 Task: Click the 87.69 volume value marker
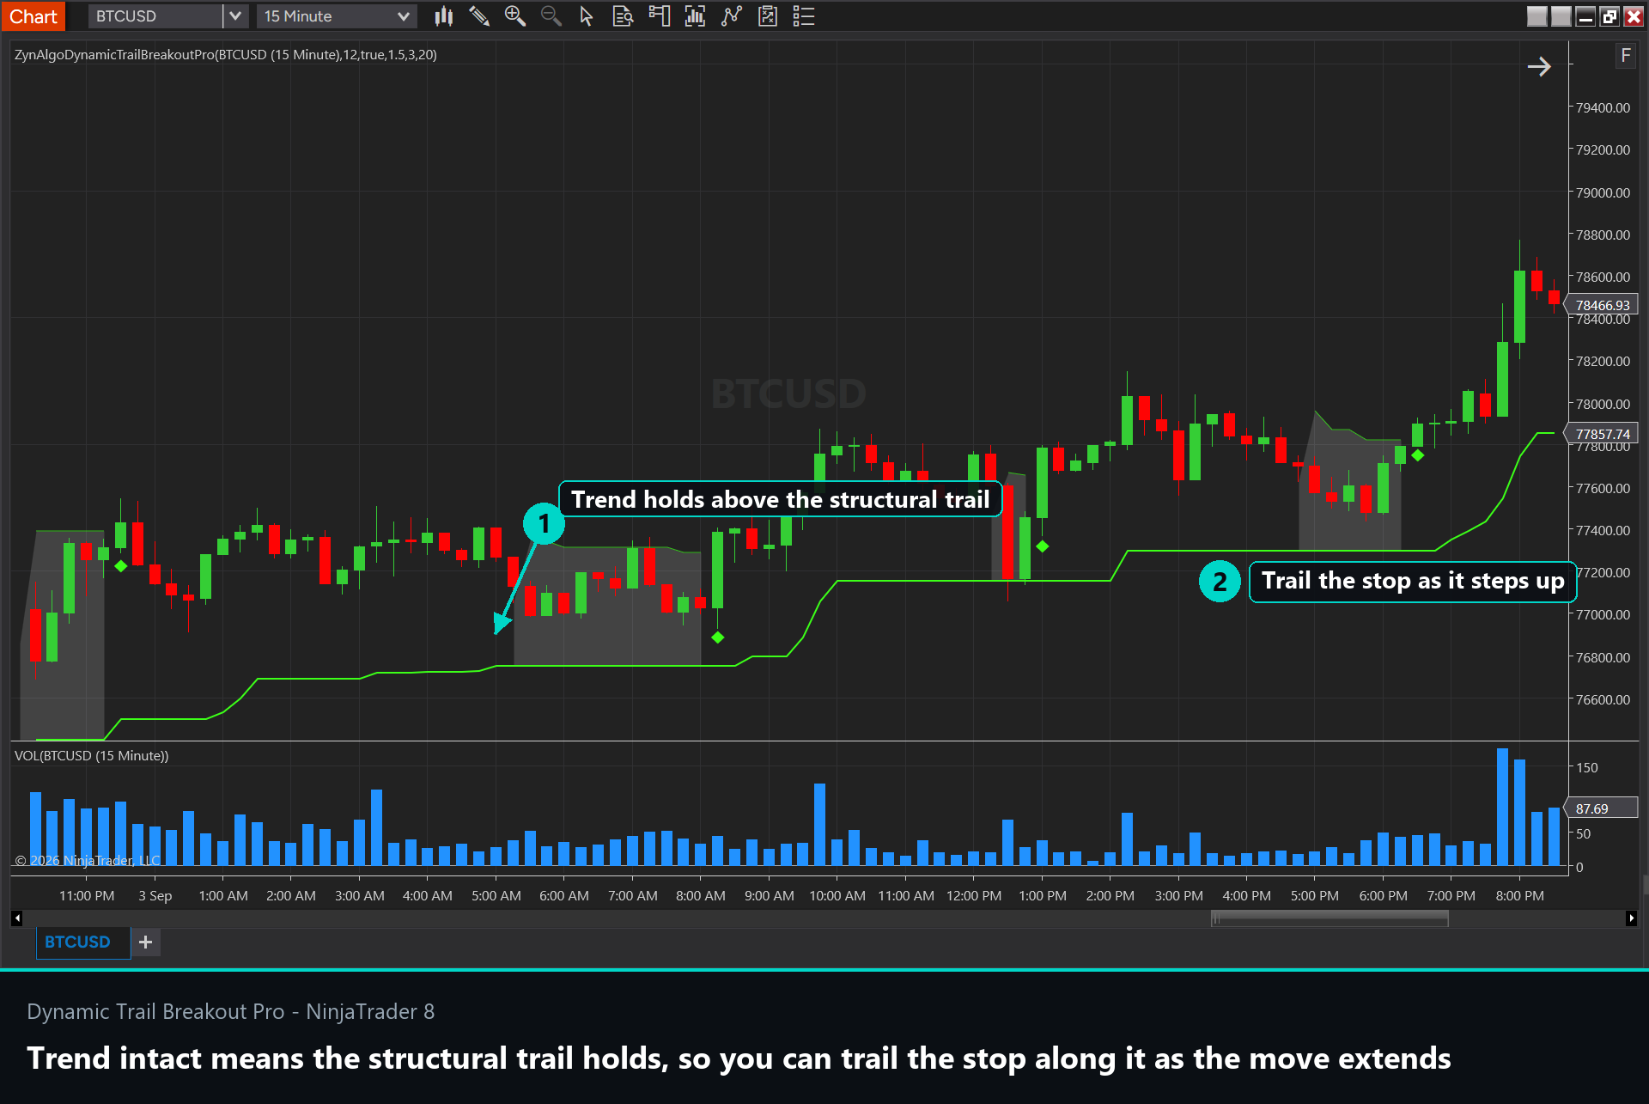point(1602,808)
